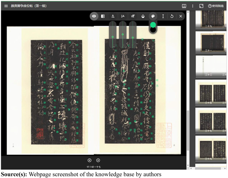Viewport: 228px width, 178px height.
Task: Click the slider handle under the line spacing tool
Action: (x=123, y=34)
